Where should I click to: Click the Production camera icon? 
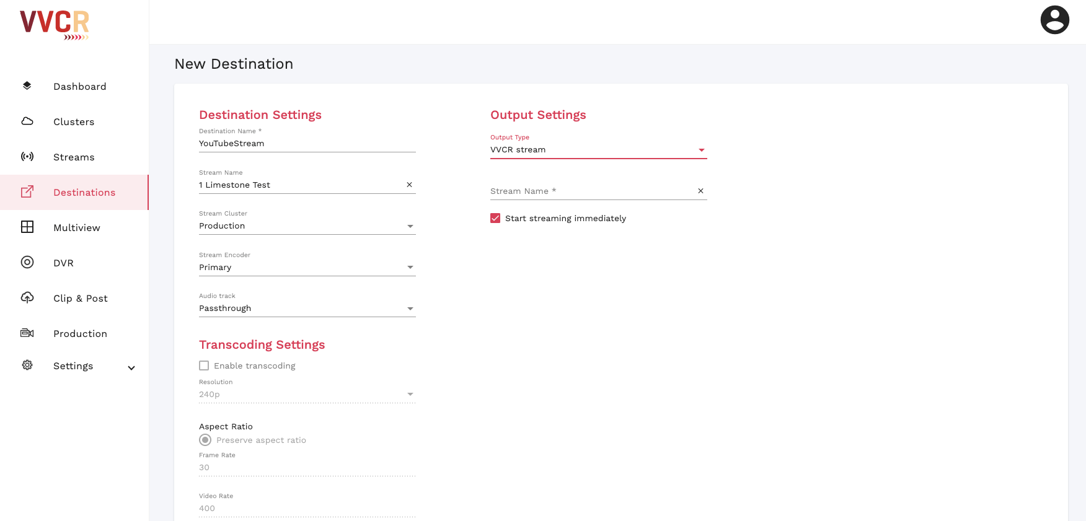[27, 333]
